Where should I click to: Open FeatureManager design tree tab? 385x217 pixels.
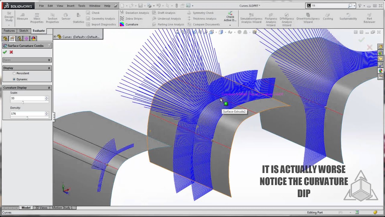click(5, 39)
